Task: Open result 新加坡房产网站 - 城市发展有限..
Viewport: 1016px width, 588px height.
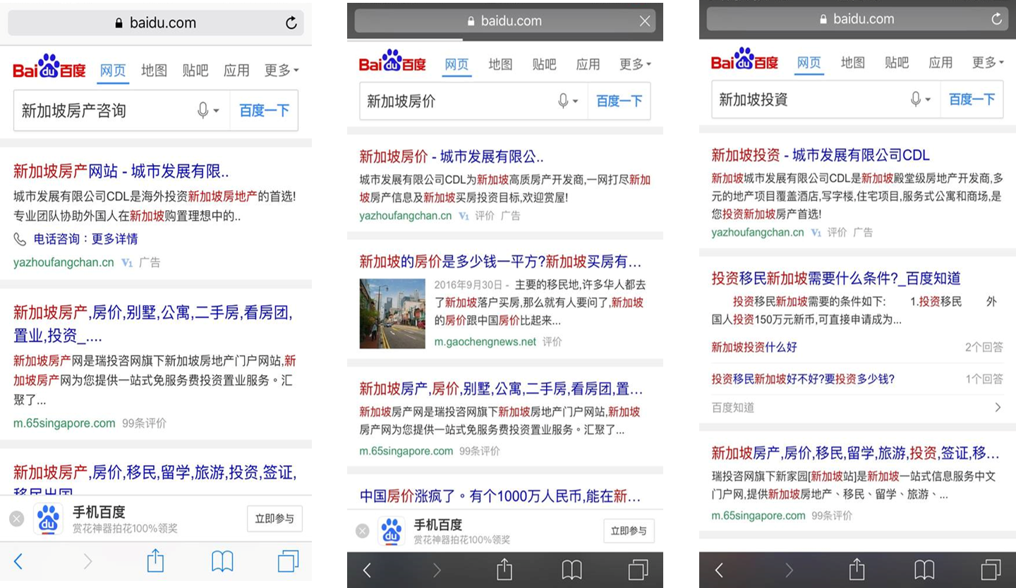Action: point(121,171)
